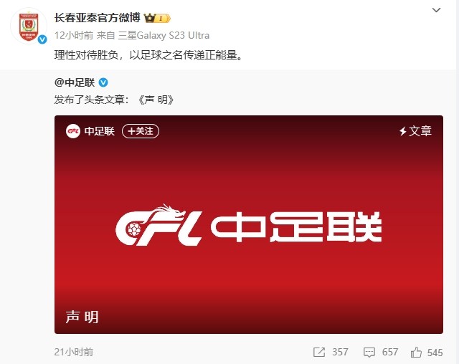Image resolution: width=459 pixels, height=364 pixels.
Task: Open the @中足联 mention link
Action: pyautogui.click(x=75, y=82)
